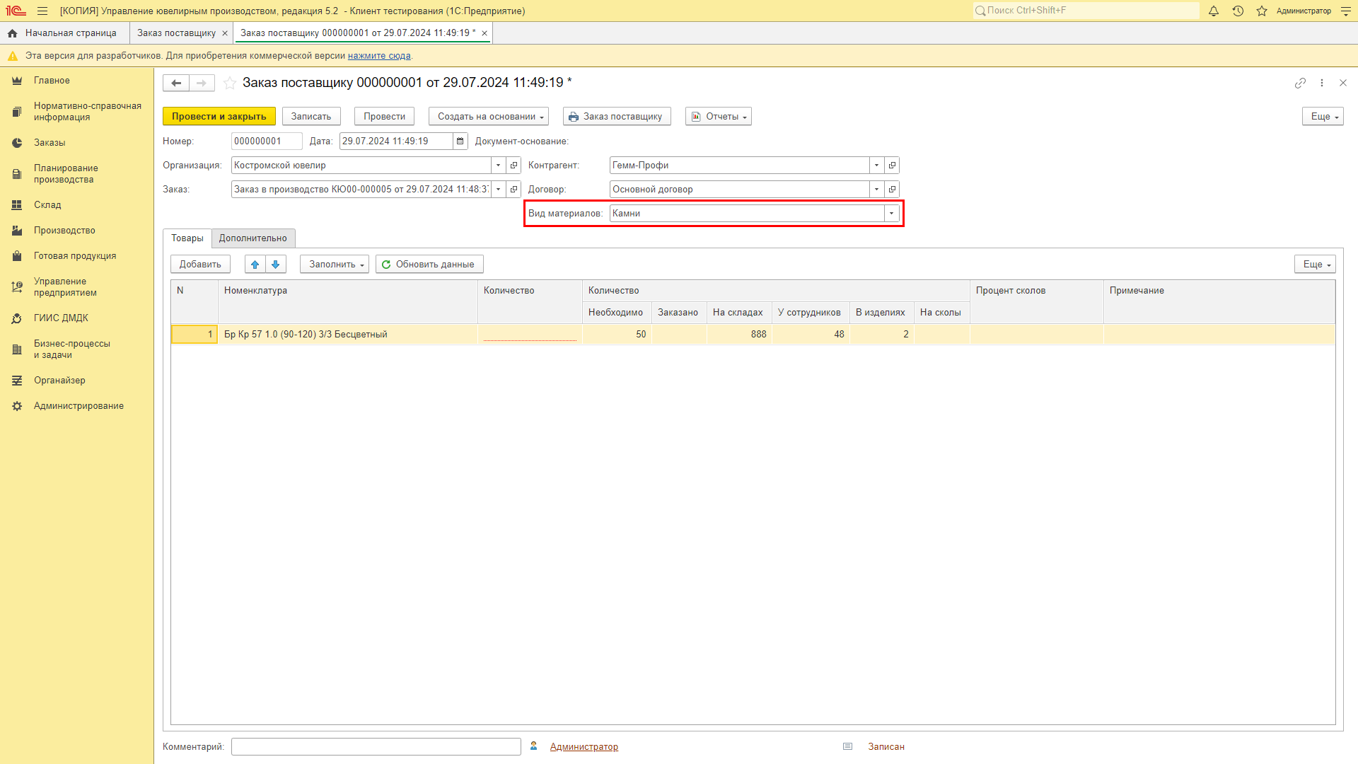Click the Записать button
The height and width of the screenshot is (764, 1358).
coord(311,116)
